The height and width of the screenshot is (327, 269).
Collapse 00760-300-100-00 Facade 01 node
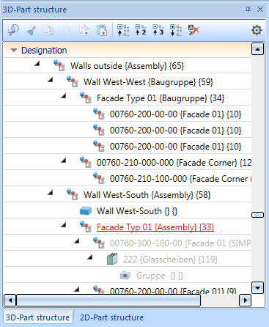(x=77, y=241)
